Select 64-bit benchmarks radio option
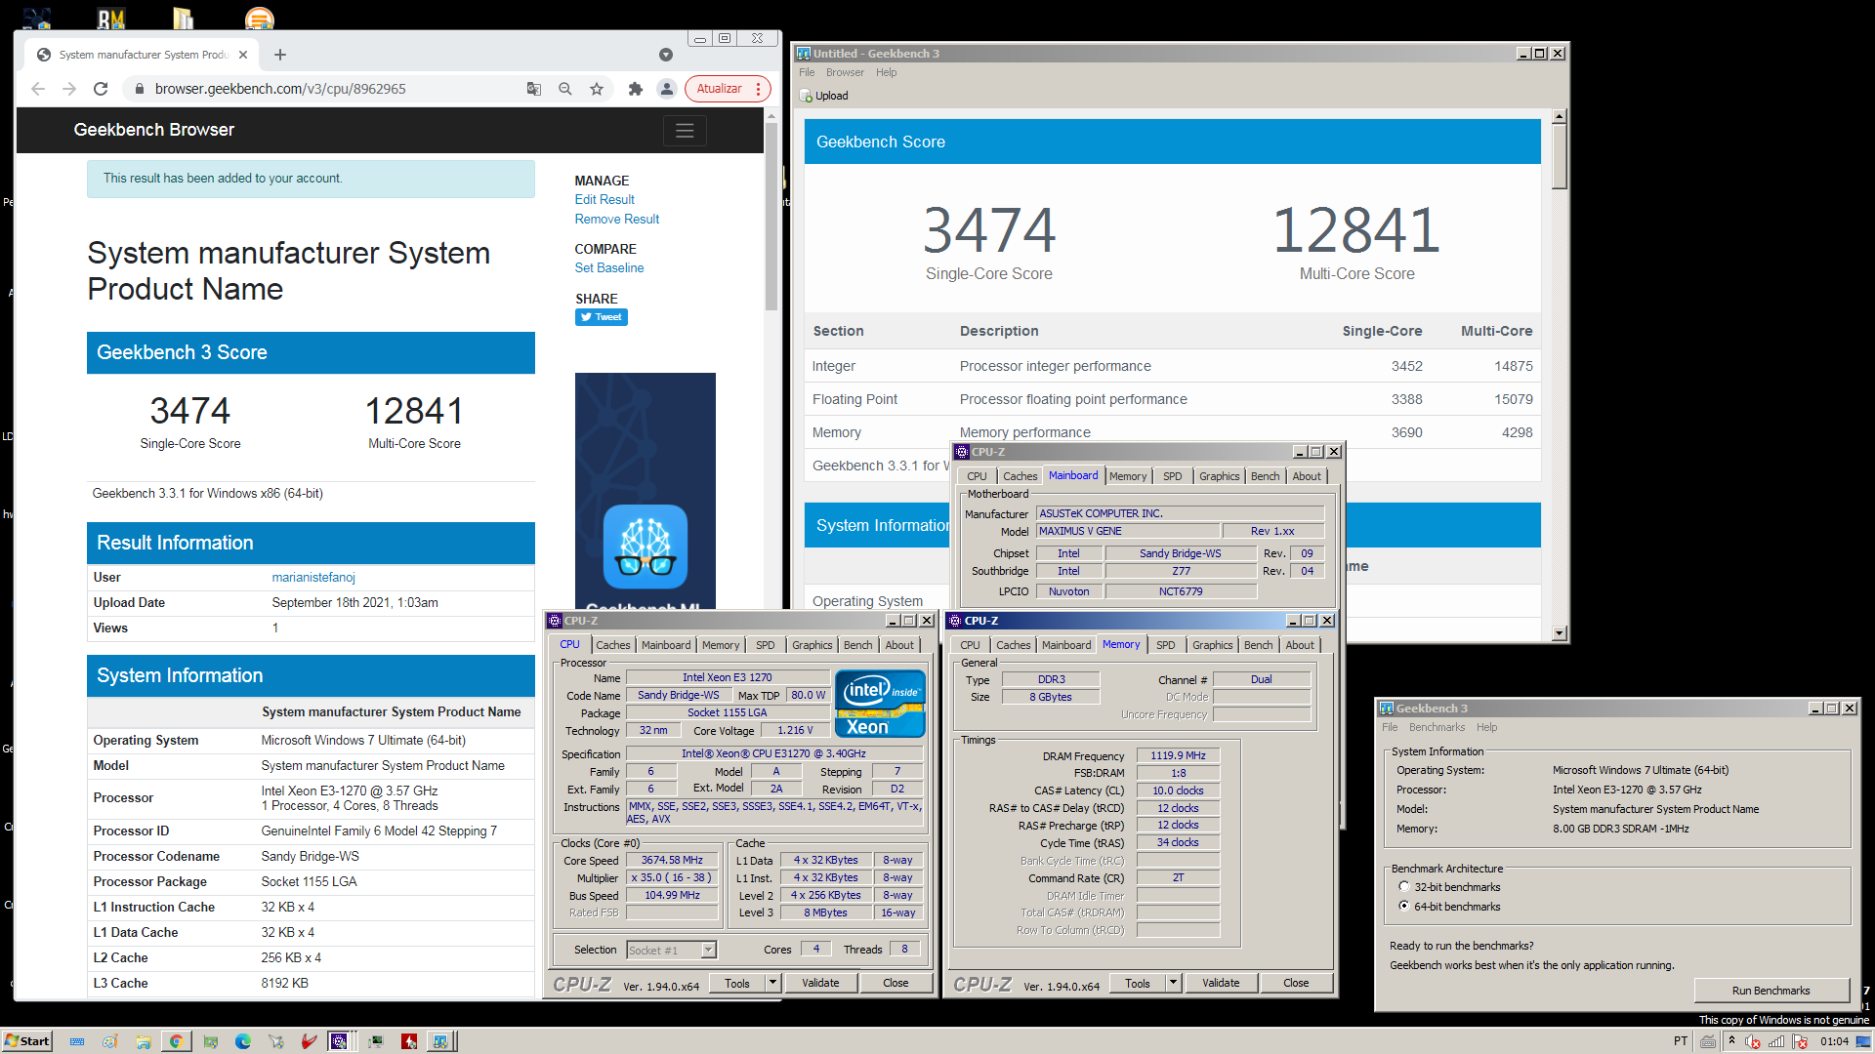Viewport: 1875px width, 1054px height. pos(1403,907)
